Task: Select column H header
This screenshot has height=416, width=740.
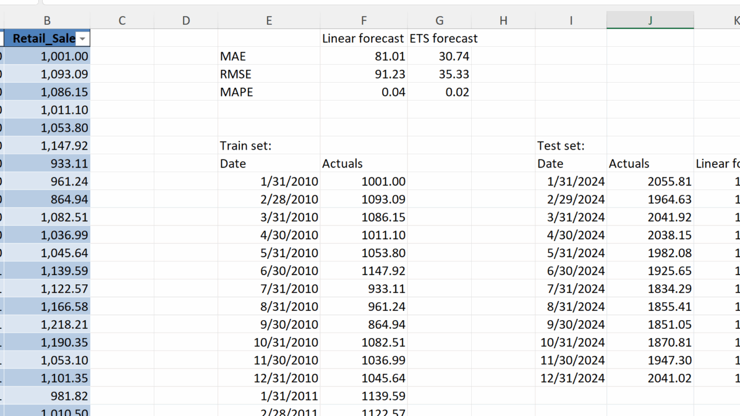Action: (503, 21)
